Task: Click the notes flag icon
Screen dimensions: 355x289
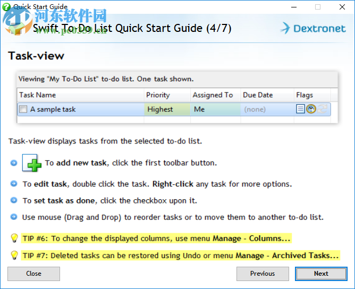Action: 300,109
